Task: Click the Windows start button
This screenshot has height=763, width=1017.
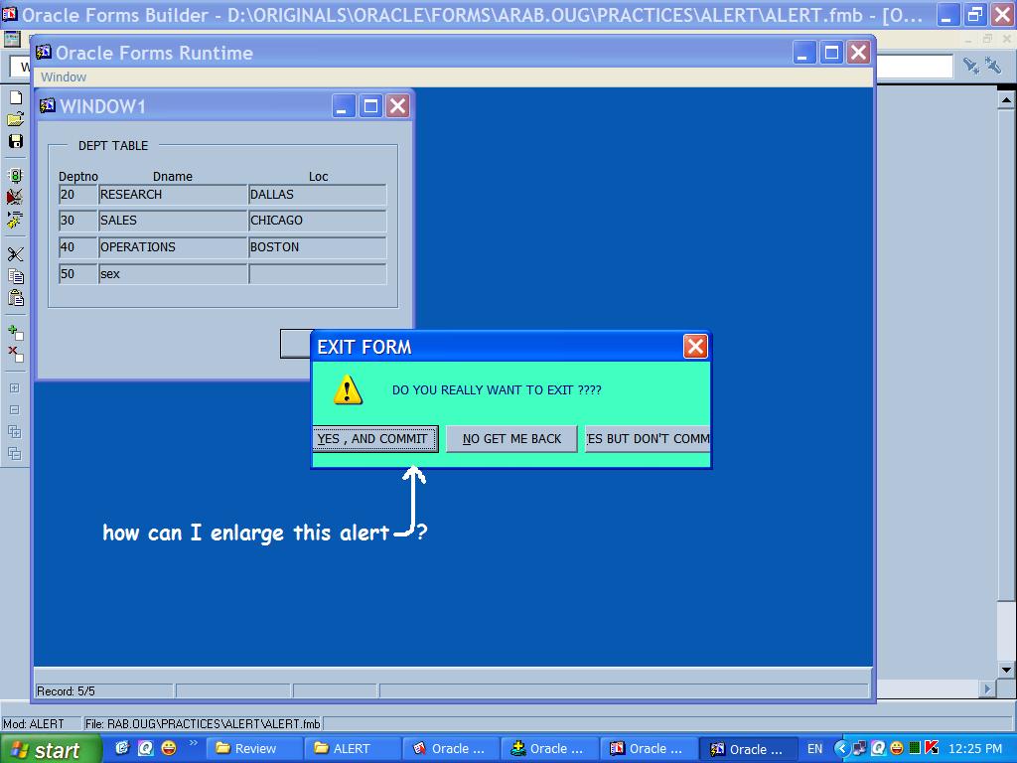Action: pos(51,749)
